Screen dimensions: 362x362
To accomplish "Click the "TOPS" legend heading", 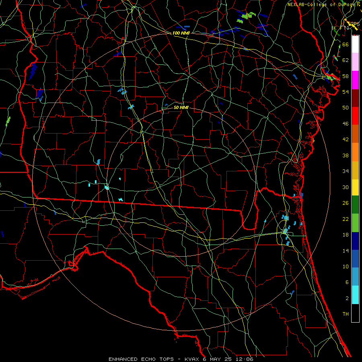I will click(x=354, y=24).
